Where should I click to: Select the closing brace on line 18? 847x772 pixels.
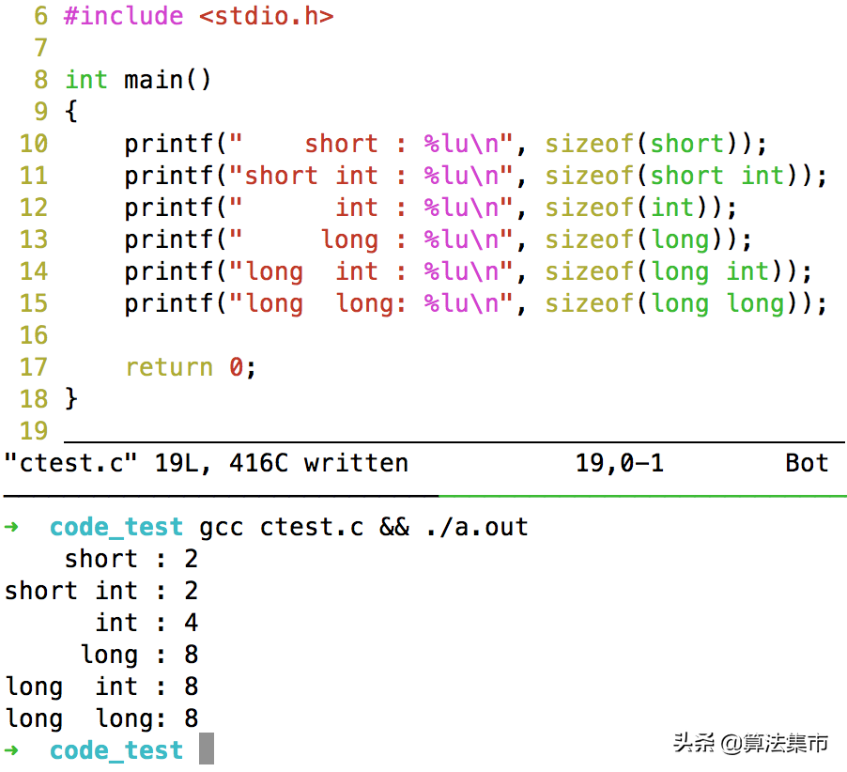click(70, 399)
